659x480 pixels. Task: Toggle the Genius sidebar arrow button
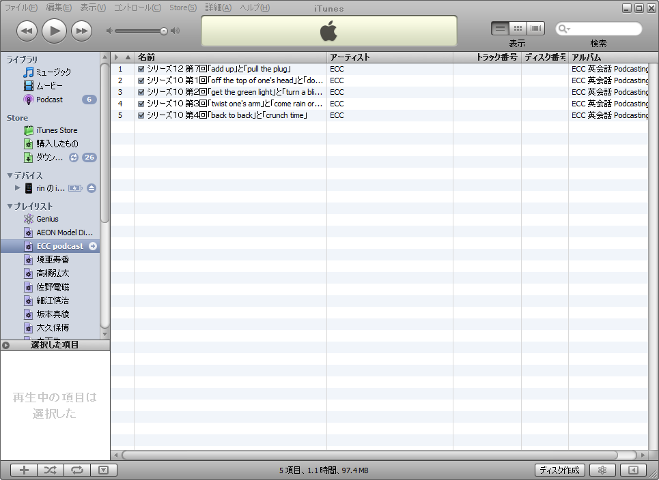pos(633,470)
